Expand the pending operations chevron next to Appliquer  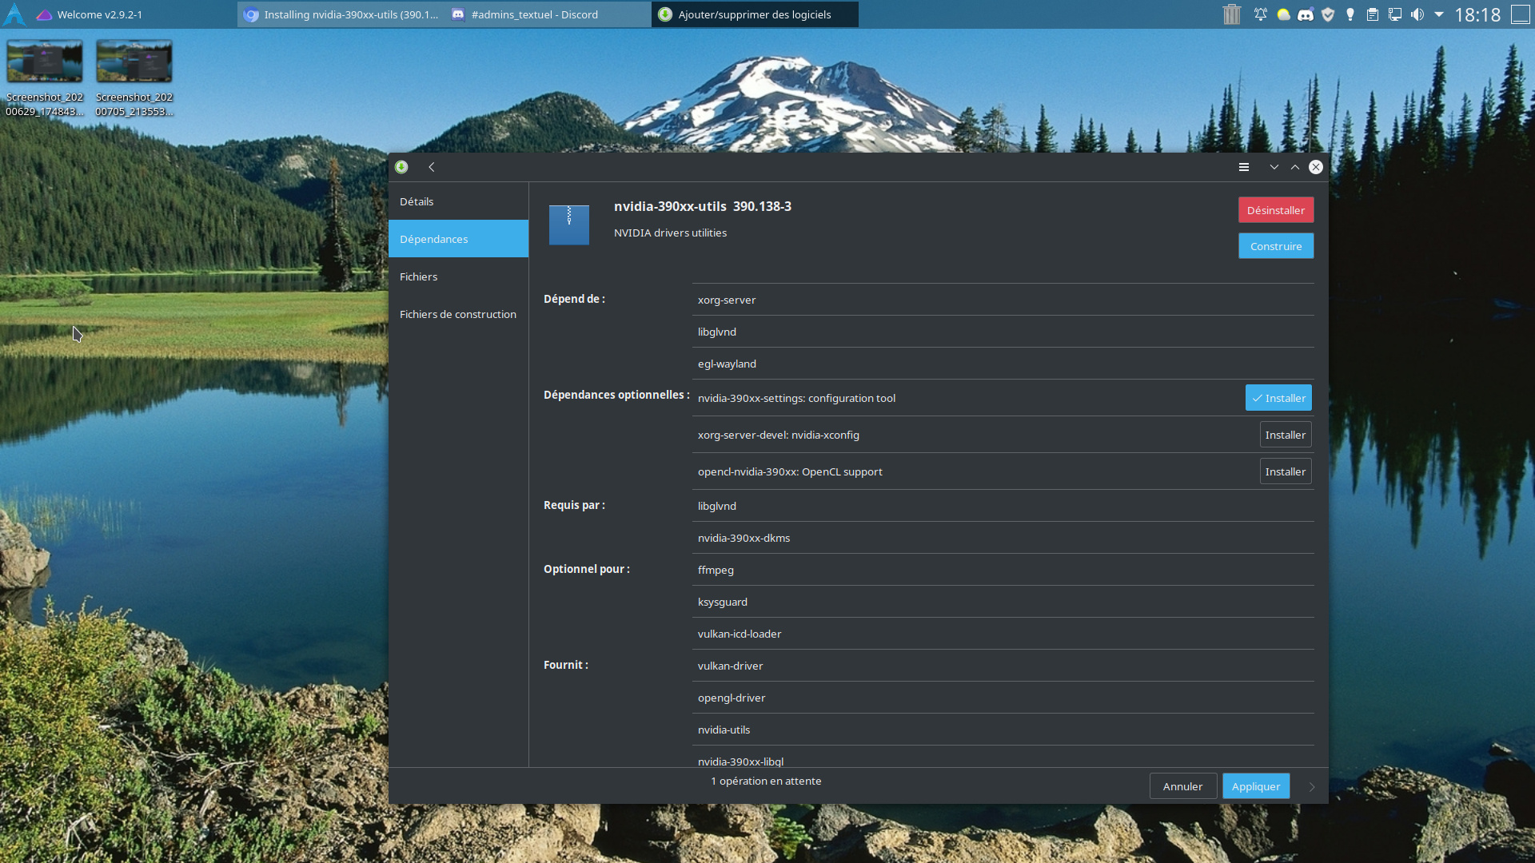[x=1312, y=787]
